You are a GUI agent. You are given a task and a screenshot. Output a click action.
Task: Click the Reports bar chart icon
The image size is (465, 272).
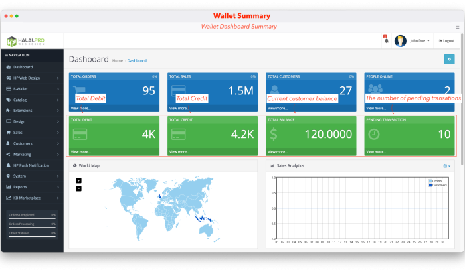point(8,187)
